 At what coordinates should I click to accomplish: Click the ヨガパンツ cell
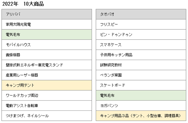pyautogui.click(x=141, y=106)
